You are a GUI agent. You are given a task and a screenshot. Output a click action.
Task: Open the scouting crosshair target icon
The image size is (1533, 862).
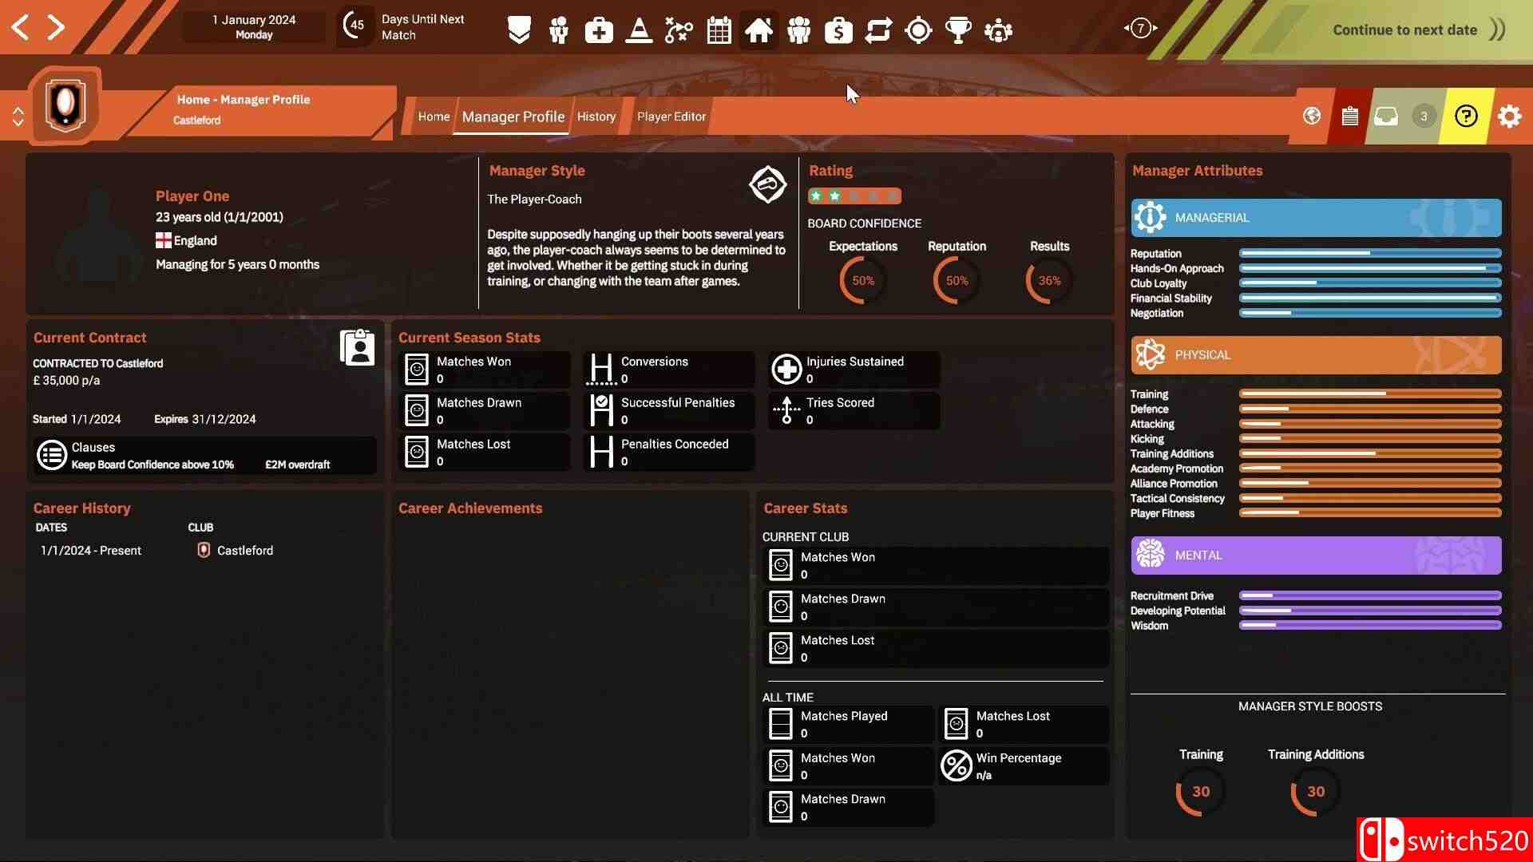(918, 30)
